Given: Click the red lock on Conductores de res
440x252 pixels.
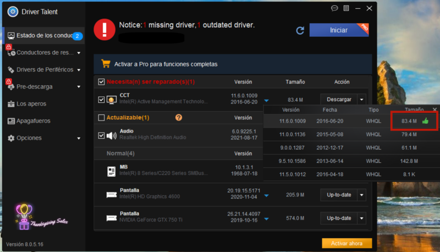Looking at the screenshot, I should [9, 47].
